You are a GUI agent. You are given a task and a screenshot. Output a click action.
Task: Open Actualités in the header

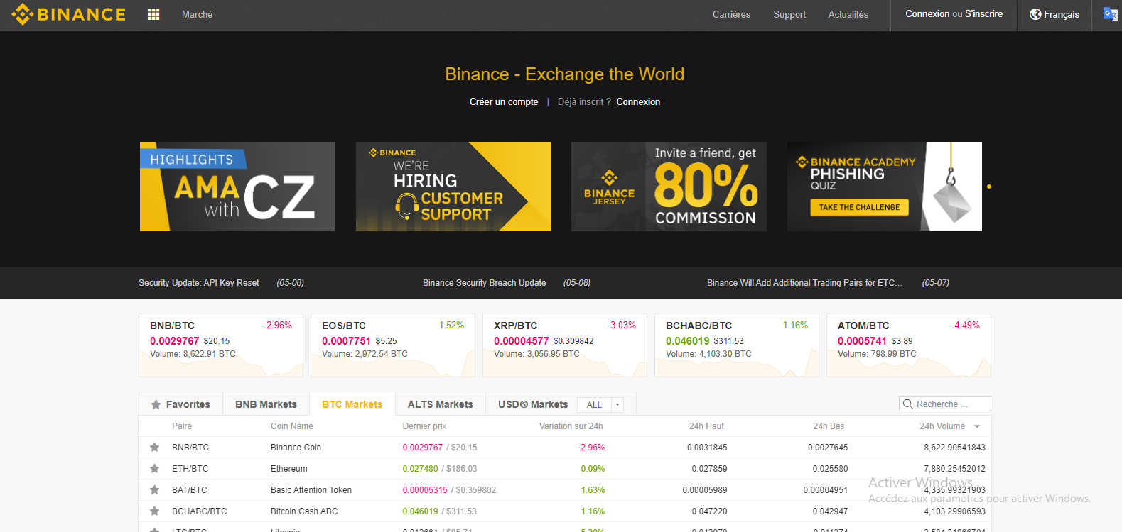[848, 14]
